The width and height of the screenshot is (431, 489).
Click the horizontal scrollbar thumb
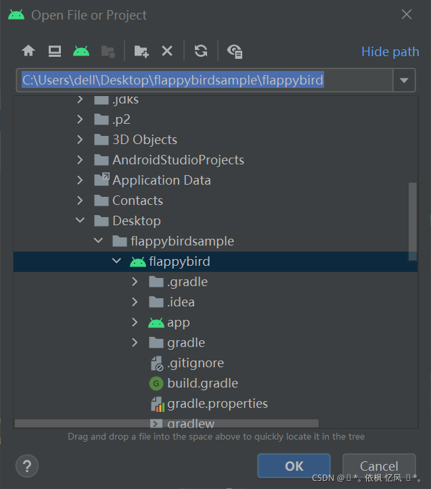point(166,423)
